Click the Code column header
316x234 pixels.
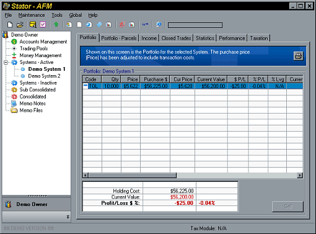[92, 79]
